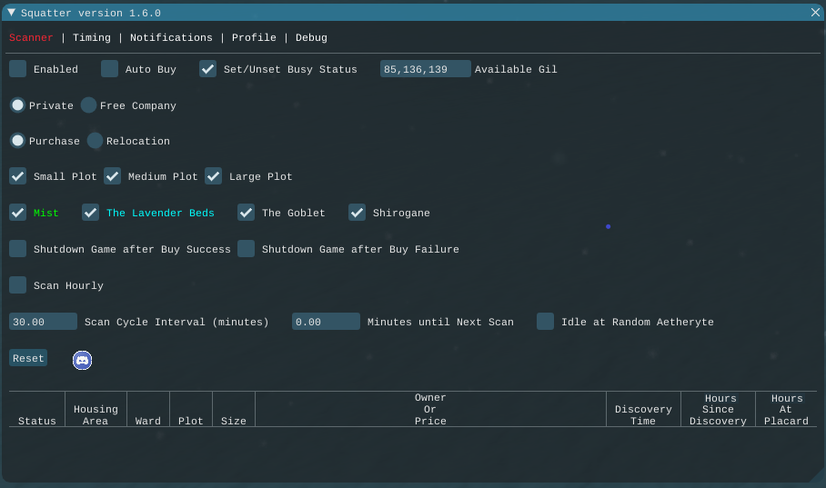Click the Hours Since Discovery column header
Screen dimensions: 826x488
718,409
